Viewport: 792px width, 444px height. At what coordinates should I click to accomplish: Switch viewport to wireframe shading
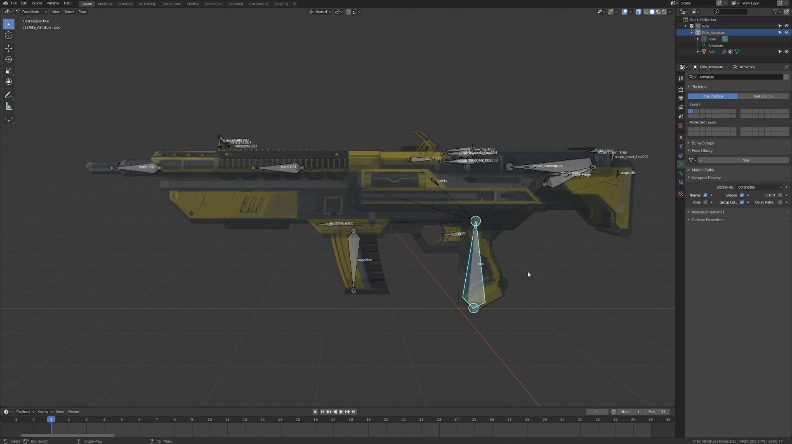(646, 12)
